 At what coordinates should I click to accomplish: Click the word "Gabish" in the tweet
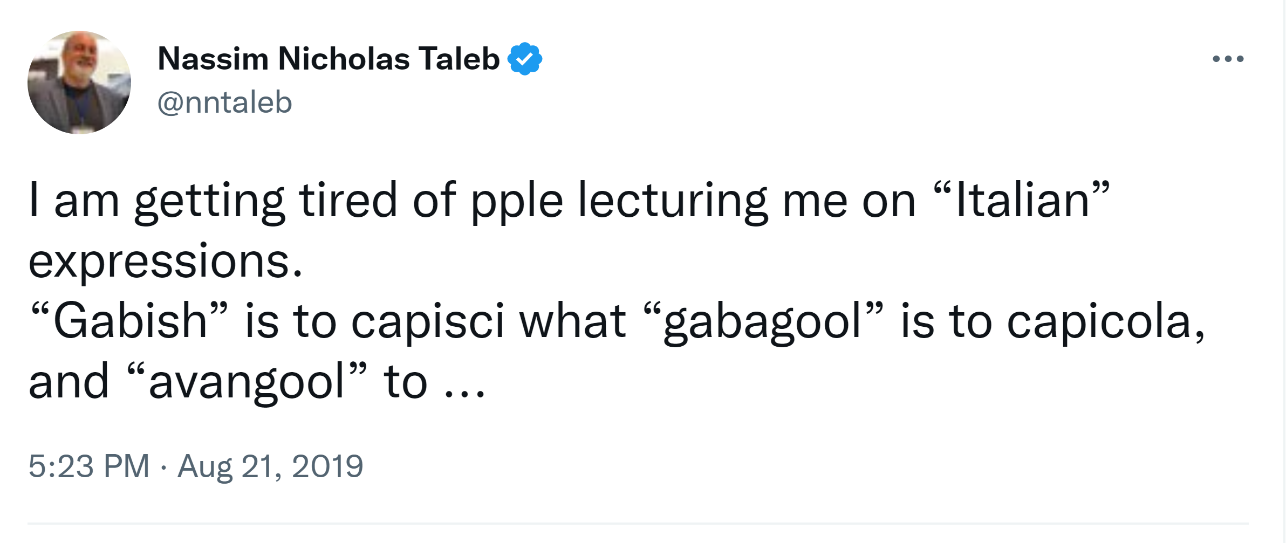pyautogui.click(x=130, y=321)
